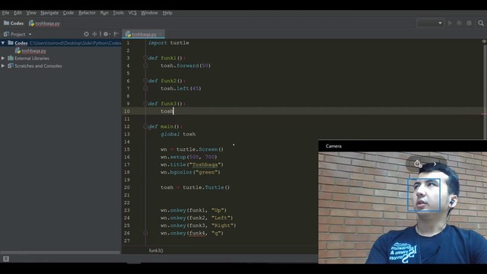Click line number 20 in the gutter
Image resolution: width=487 pixels, height=274 pixels.
[127, 187]
